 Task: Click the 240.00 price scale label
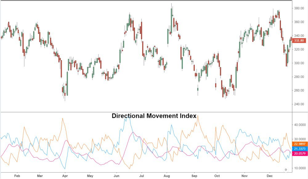tap(300, 104)
